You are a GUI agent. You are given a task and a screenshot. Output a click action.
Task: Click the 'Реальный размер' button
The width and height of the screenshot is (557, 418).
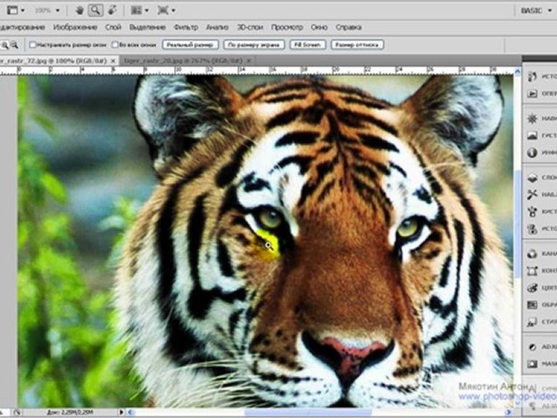pyautogui.click(x=190, y=45)
